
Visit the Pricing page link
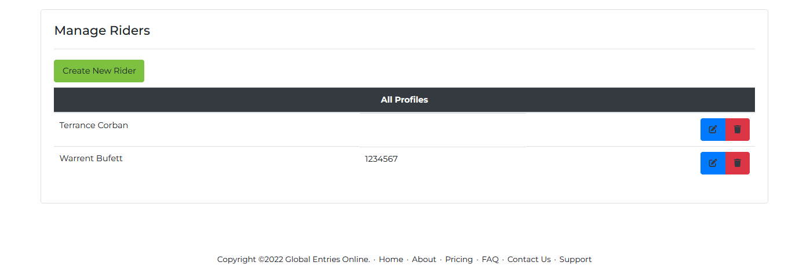(459, 259)
